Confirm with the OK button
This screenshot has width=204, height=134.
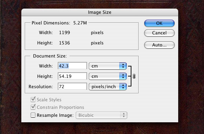(159, 23)
